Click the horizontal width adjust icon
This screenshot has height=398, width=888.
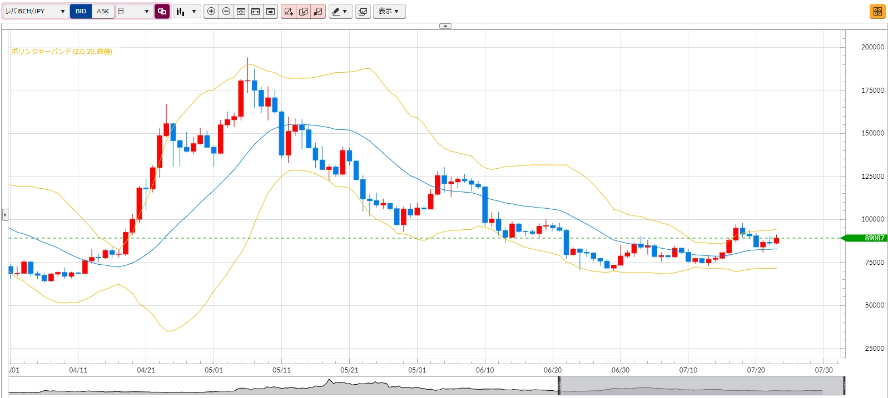point(256,11)
